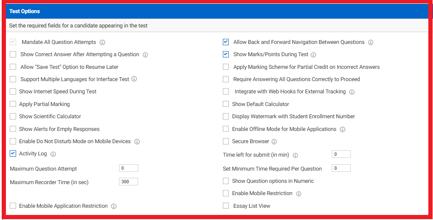Viewport: 433px width, 220px height.
Task: Select the Time left for submit field
Action: pos(341,155)
